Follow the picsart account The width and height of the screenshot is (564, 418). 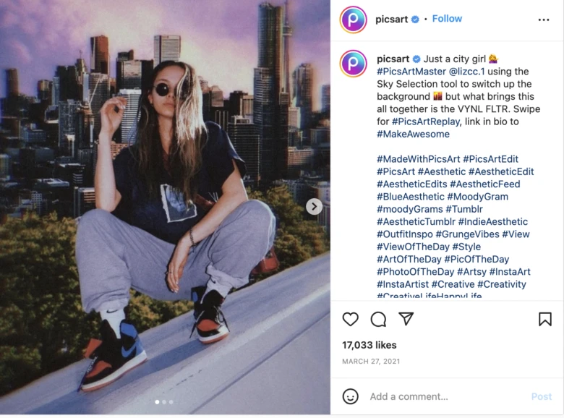pos(447,19)
